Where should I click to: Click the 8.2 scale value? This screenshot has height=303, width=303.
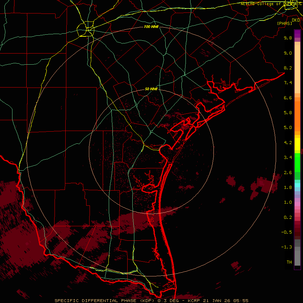(288, 68)
